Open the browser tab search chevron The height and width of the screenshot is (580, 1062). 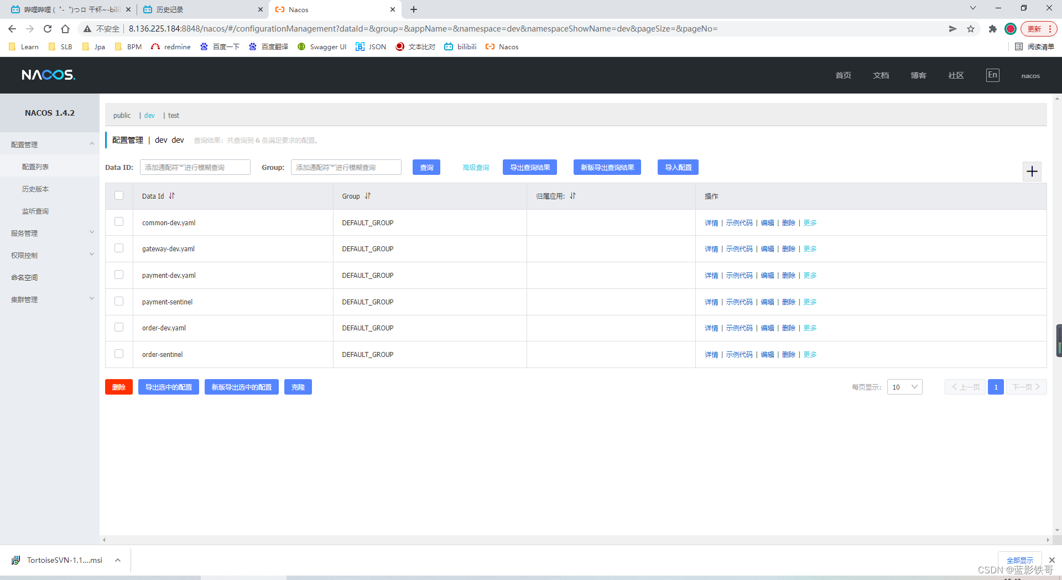tap(973, 8)
